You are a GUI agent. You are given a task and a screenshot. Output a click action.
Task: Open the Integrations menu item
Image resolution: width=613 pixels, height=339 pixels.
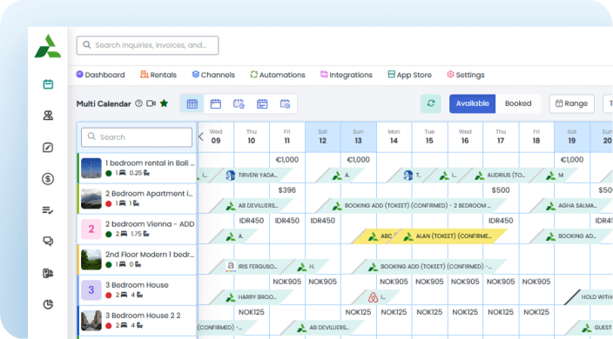[x=346, y=75]
